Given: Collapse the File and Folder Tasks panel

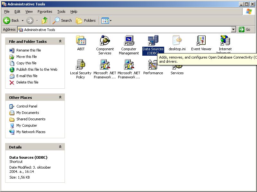Looking at the screenshot, I should click(x=60, y=41).
